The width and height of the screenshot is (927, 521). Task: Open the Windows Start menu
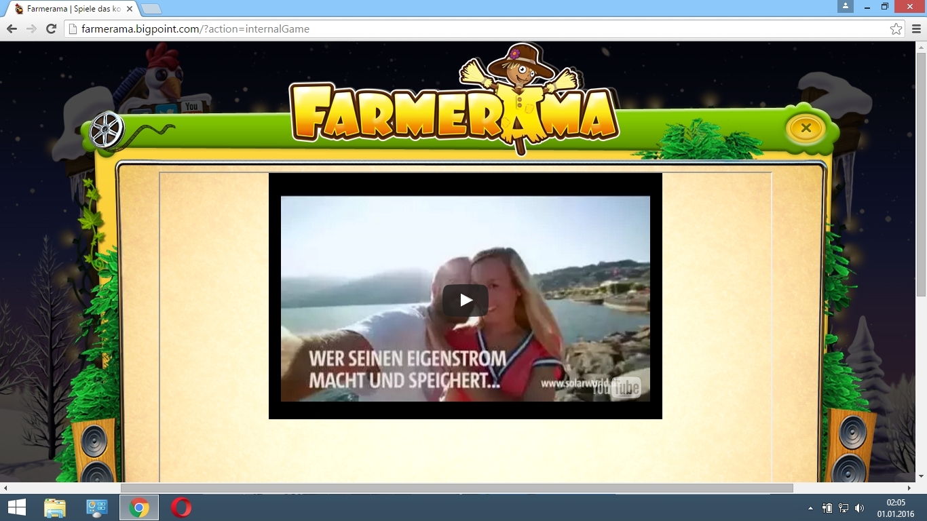click(16, 507)
